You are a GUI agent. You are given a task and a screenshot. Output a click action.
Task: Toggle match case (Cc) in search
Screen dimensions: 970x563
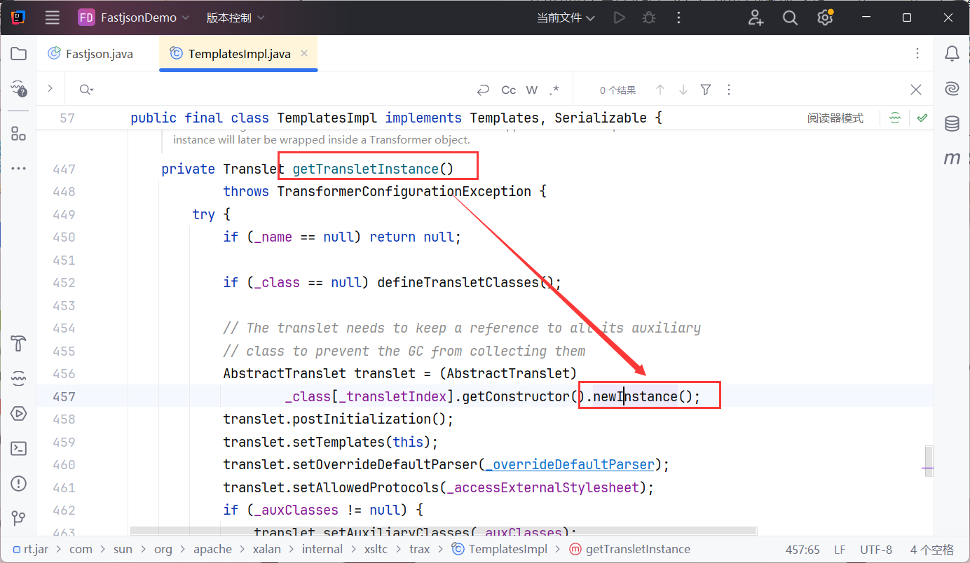coord(509,90)
